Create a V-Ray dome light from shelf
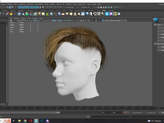 coord(63,14)
